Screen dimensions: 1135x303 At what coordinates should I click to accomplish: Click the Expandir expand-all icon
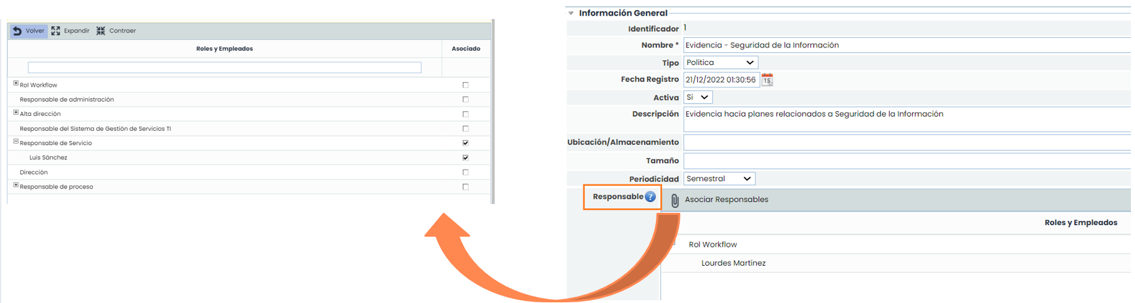(56, 31)
